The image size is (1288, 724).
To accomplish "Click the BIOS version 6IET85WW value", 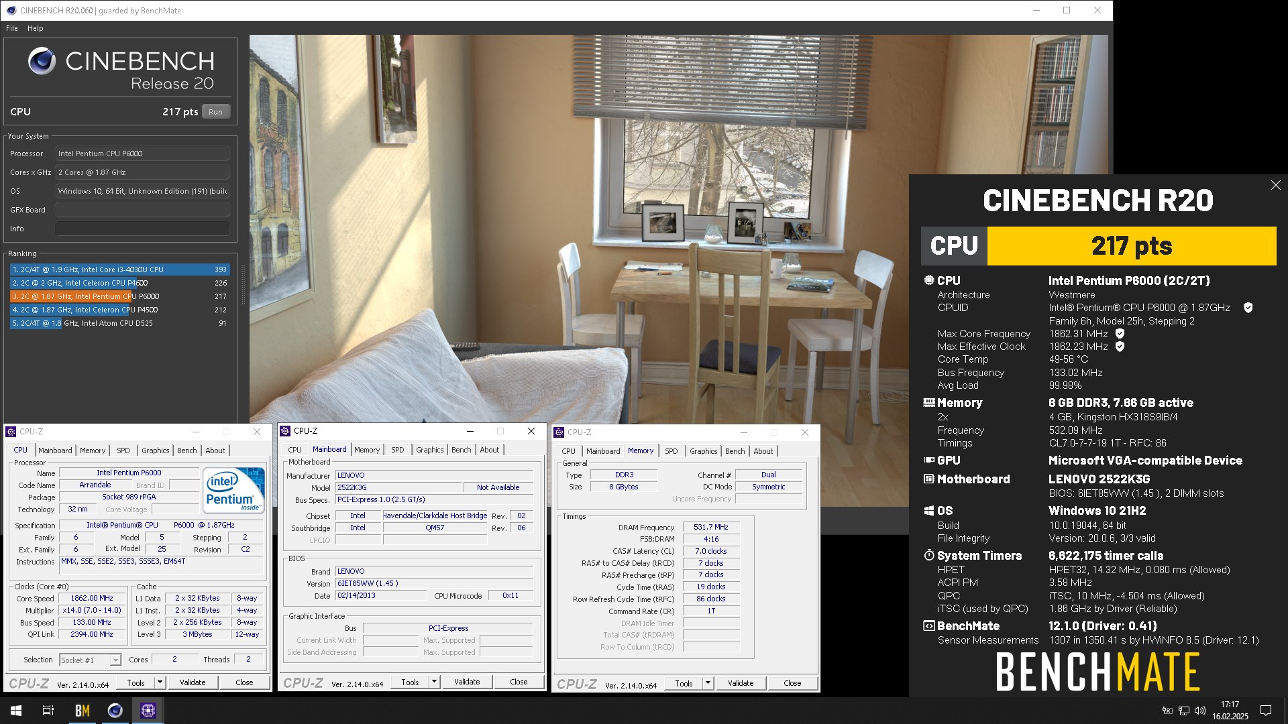I will point(435,583).
